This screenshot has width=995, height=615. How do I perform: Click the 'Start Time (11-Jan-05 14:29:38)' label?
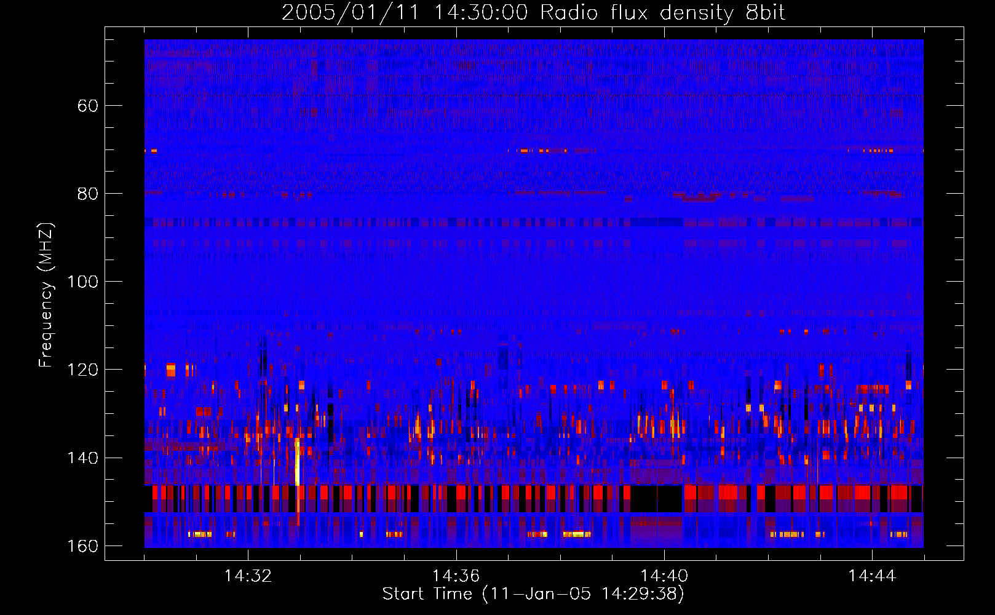click(x=533, y=594)
